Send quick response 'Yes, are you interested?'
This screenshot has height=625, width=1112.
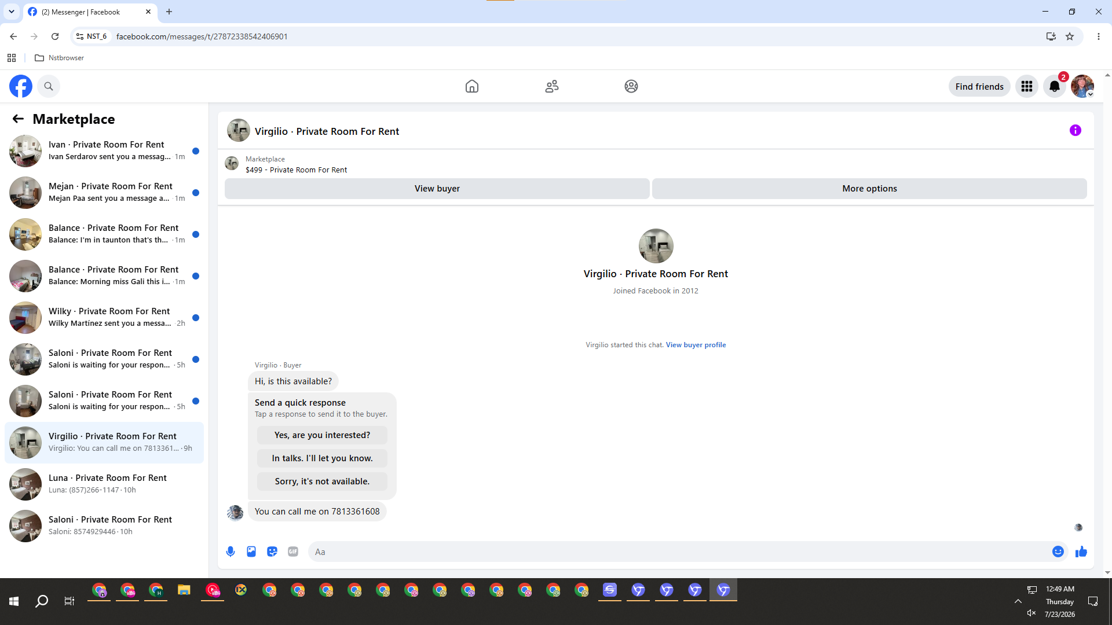322,435
